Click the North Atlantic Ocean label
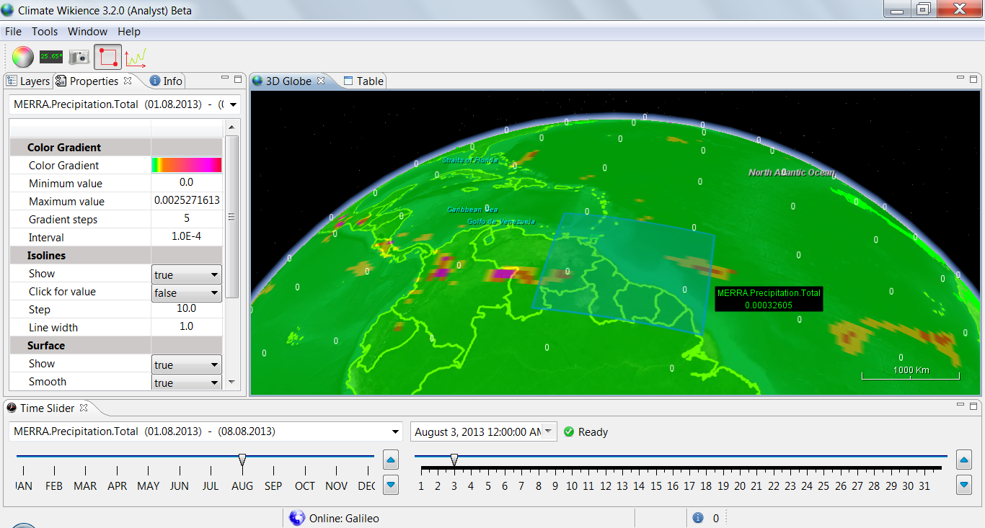Viewport: 985px width, 528px height. [791, 173]
